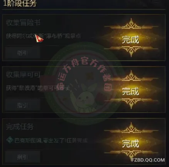Click the 指引 button under 完成任务

pyautogui.click(x=23, y=157)
